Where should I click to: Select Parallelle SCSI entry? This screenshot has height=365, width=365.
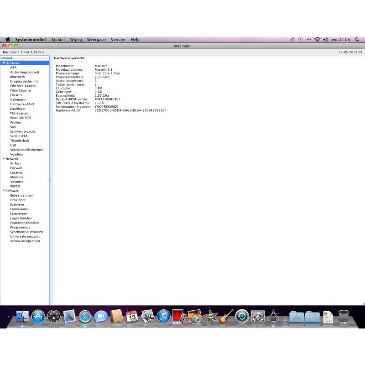tap(21, 118)
